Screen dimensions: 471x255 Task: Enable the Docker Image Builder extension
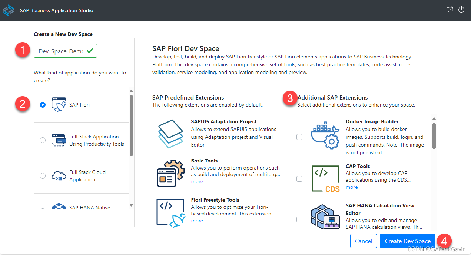[299, 137]
